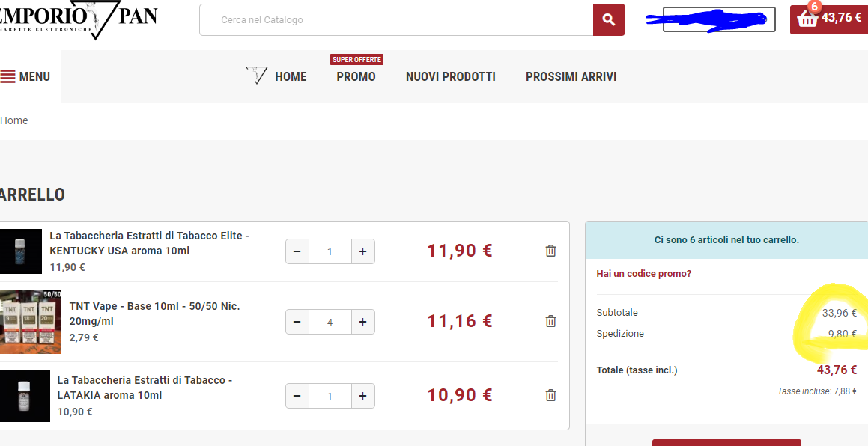
Task: Increase quantity of KENTUCKY USA aroma
Action: tap(362, 251)
